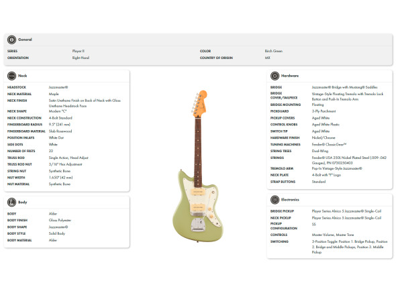Click the 'MX' country value

[267, 58]
